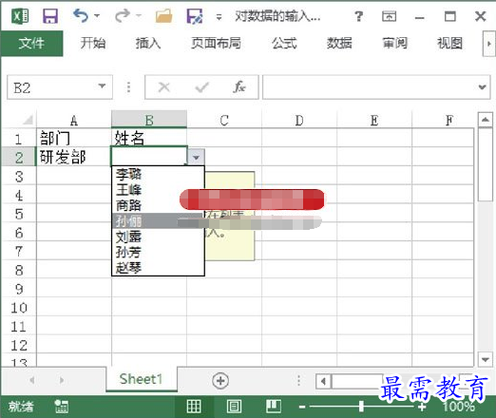Click cell A2 containing 研发部

coord(74,157)
